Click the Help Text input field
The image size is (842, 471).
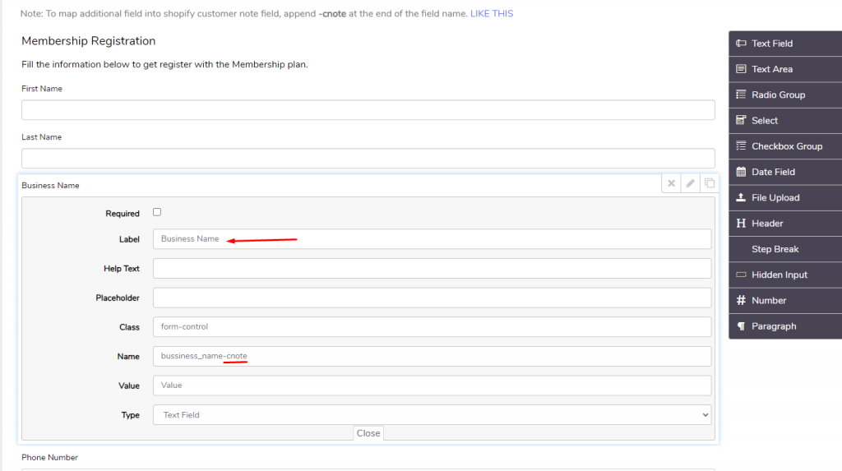click(433, 269)
